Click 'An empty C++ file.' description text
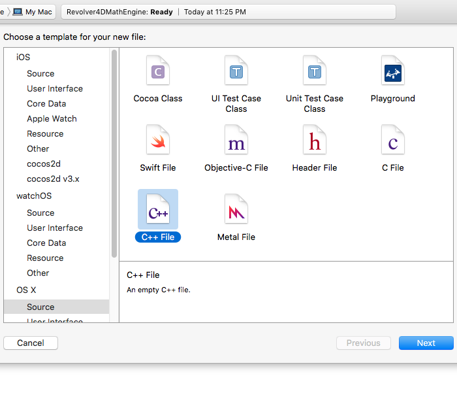 [159, 290]
